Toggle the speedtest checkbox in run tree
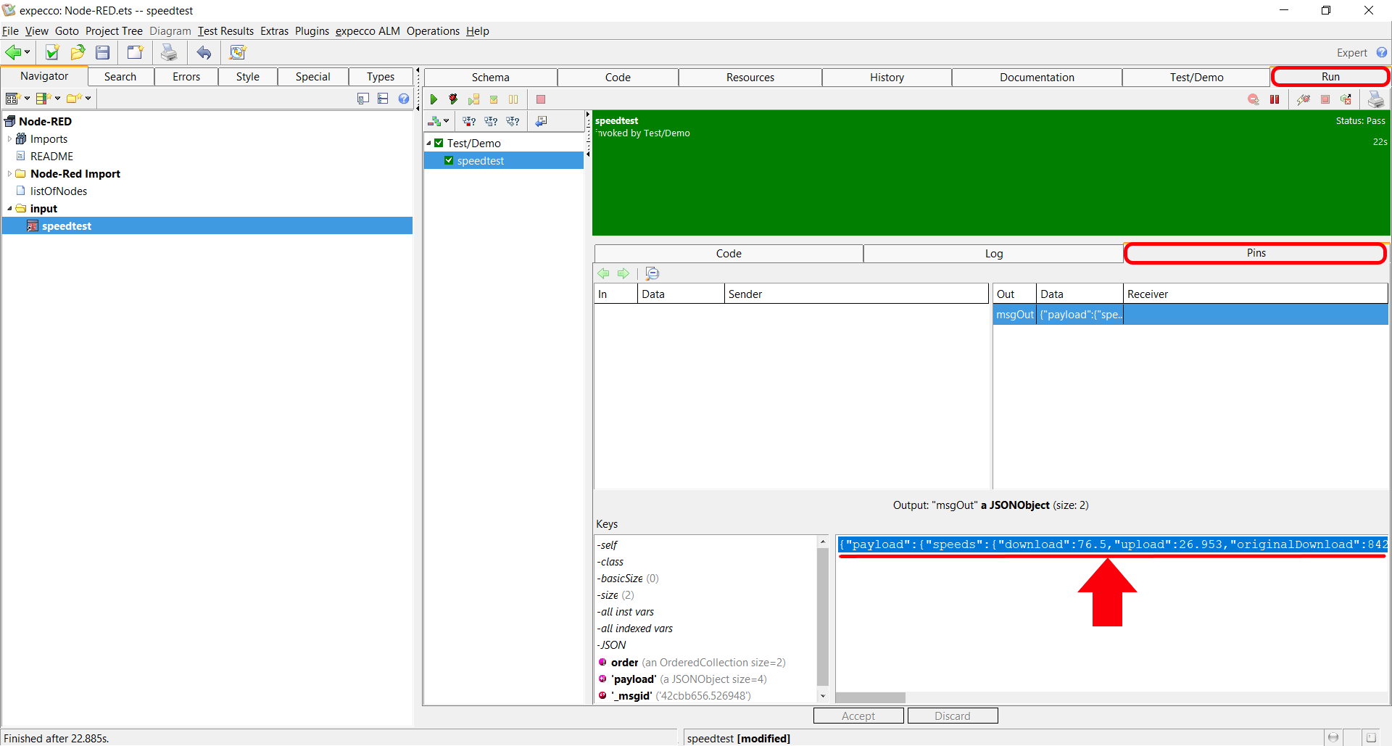1392x746 pixels. 449,161
